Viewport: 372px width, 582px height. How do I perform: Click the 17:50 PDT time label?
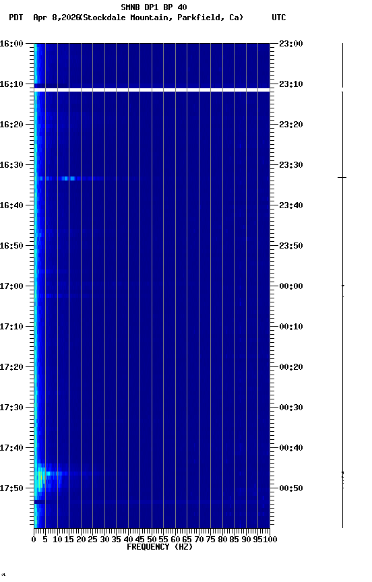(x=11, y=488)
